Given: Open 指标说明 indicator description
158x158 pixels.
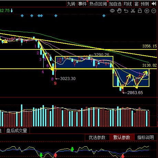Looking at the screenshot, I should 146,137.
